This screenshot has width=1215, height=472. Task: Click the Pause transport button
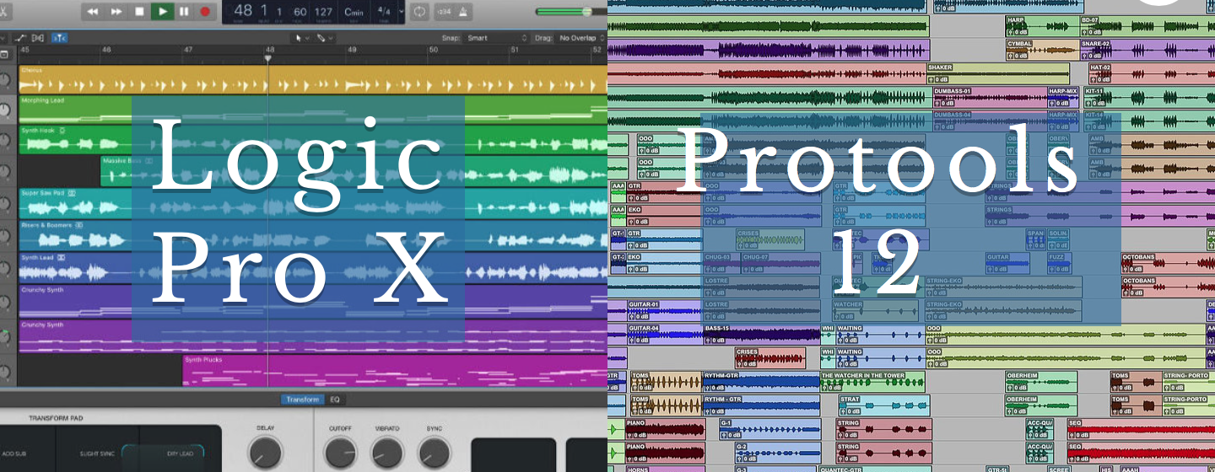click(184, 12)
